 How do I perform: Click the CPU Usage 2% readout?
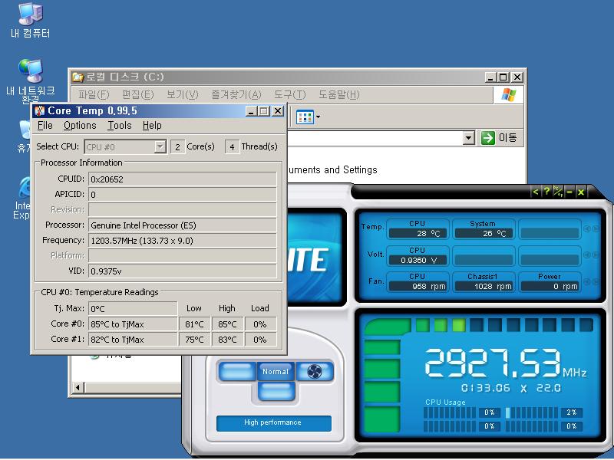pos(571,412)
